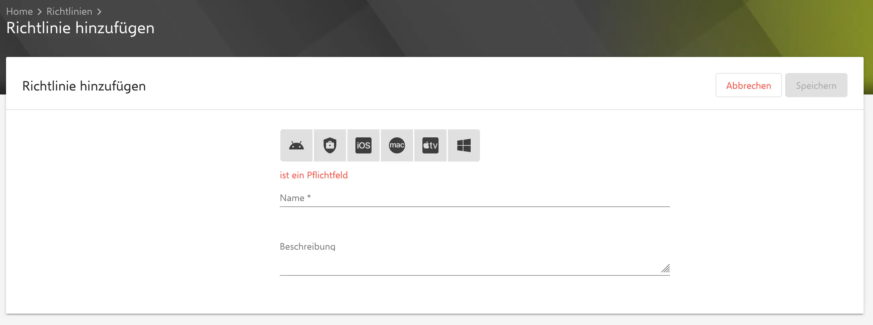Click the page title in dark header

80,28
